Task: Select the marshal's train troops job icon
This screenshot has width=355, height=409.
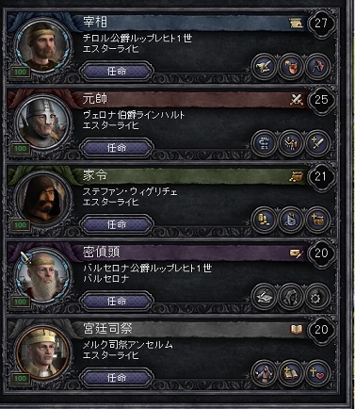Action: pos(291,143)
